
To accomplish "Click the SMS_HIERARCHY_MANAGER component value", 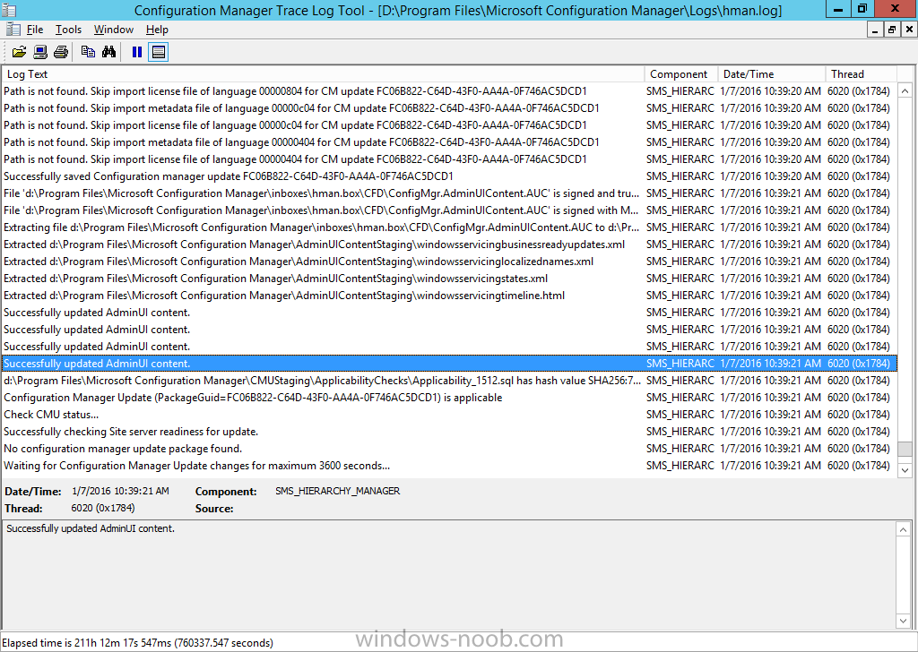I will 338,491.
